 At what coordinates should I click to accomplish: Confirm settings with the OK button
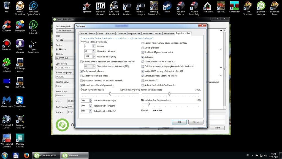(179, 122)
